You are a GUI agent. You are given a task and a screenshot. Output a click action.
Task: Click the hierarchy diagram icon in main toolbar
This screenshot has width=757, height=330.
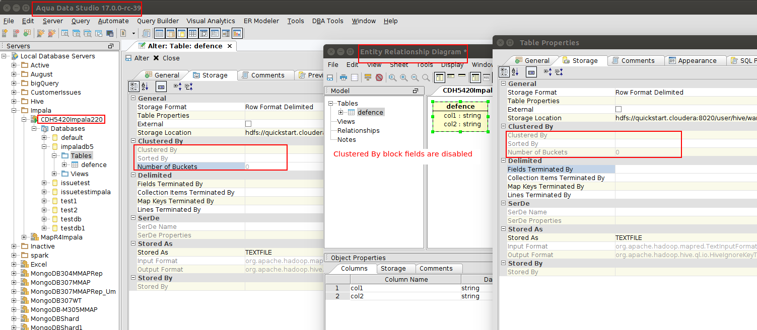(226, 33)
